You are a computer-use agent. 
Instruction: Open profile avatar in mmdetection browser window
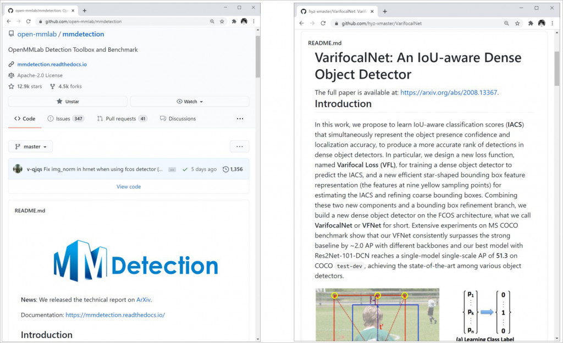click(x=244, y=21)
